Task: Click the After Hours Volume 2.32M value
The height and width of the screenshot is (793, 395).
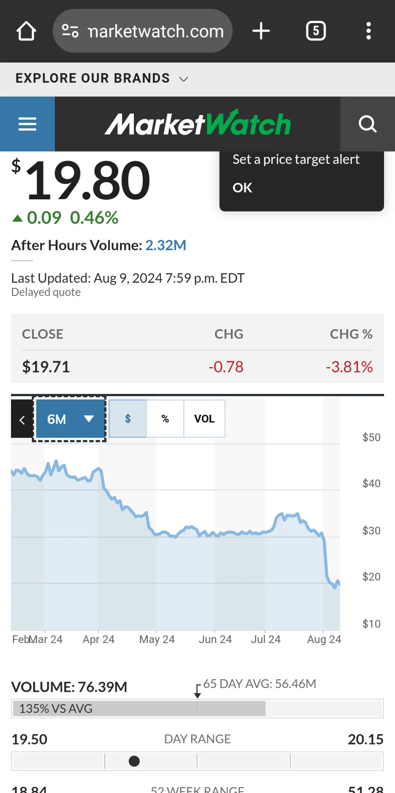Action: 166,245
